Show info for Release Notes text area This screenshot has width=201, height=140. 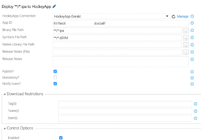(192, 59)
